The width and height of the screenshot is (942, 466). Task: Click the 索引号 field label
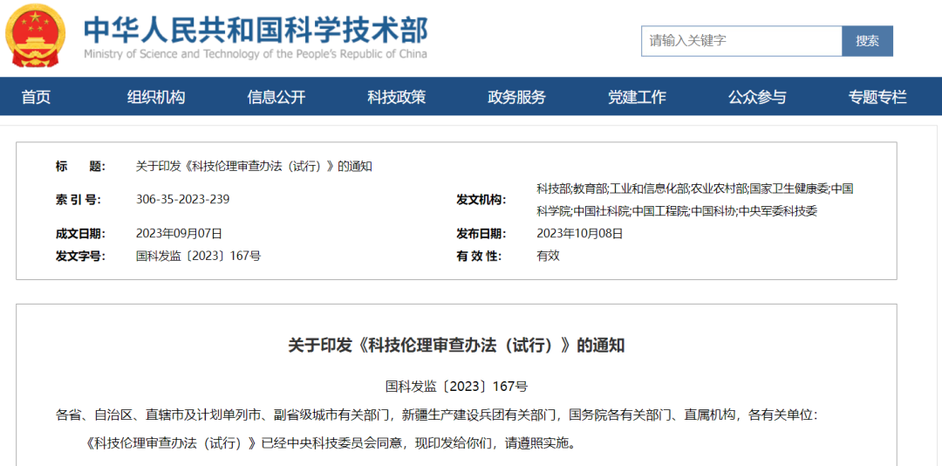78,200
